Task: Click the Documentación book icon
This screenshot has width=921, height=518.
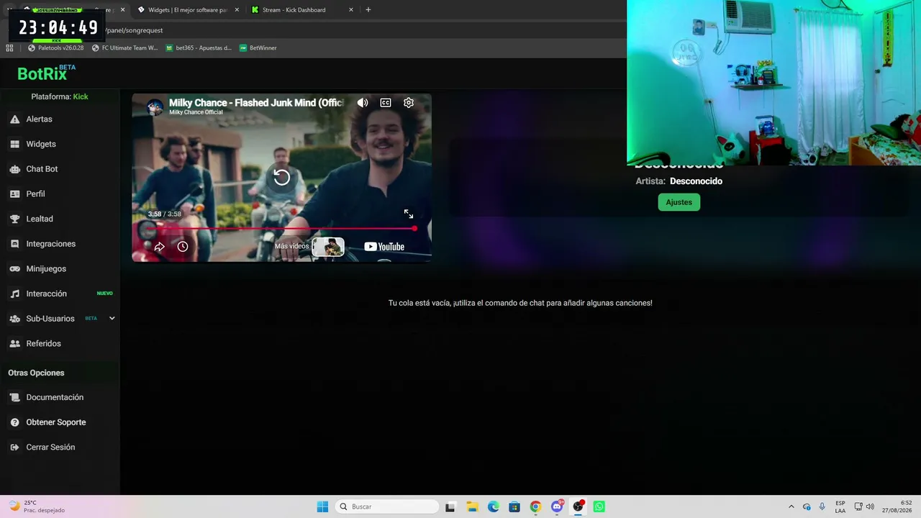Action: point(14,397)
